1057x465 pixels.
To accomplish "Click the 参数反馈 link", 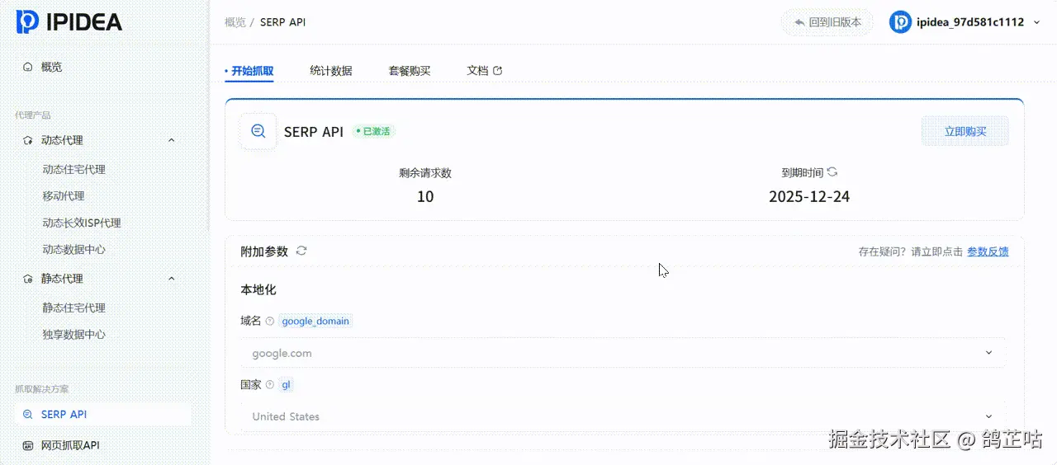I will coord(988,251).
